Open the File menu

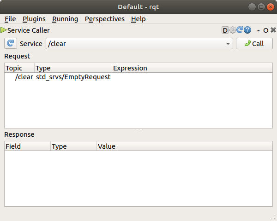click(x=10, y=19)
